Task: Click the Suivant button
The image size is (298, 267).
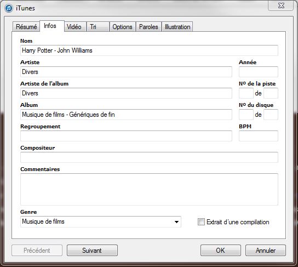Action: 92,250
